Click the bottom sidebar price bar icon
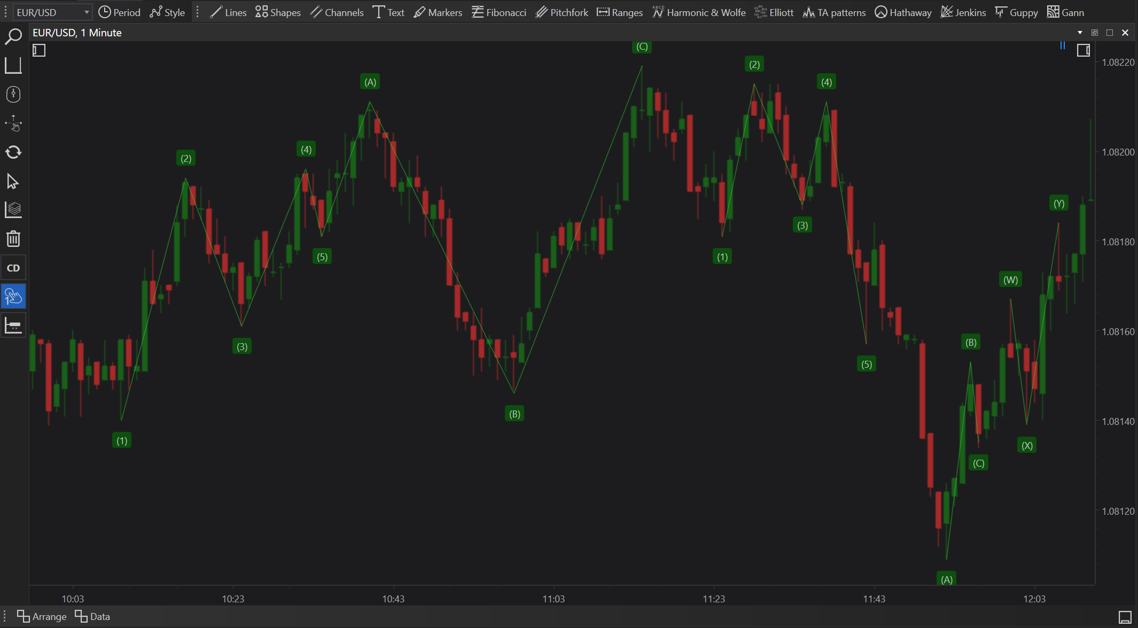 pyautogui.click(x=13, y=325)
